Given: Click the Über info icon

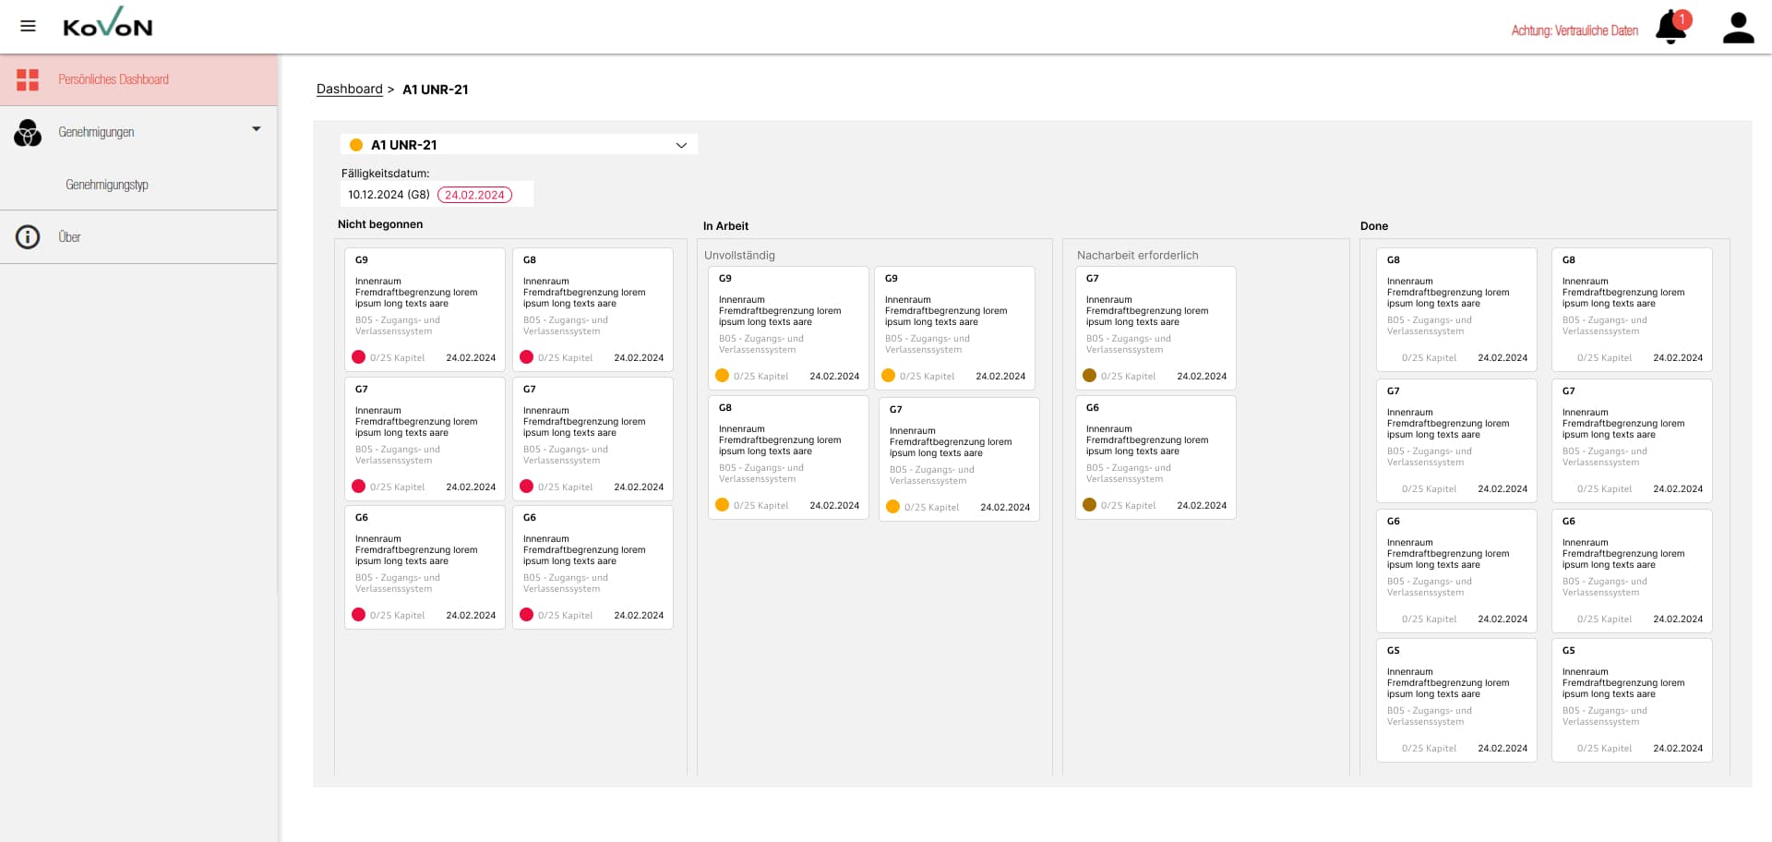Looking at the screenshot, I should point(28,237).
